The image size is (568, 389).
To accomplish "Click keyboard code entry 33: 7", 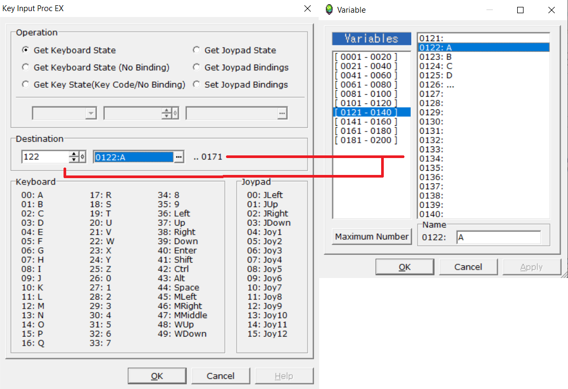I will 101,342.
